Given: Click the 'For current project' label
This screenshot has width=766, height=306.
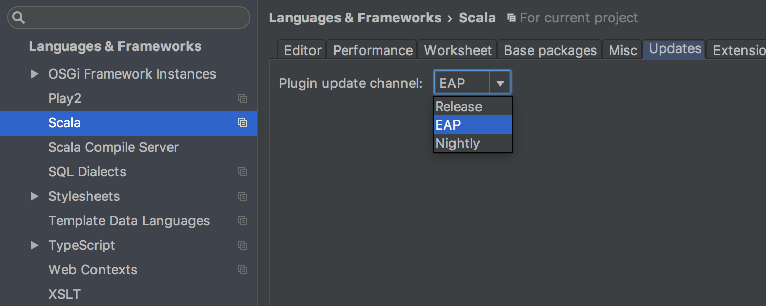Looking at the screenshot, I should point(579,18).
